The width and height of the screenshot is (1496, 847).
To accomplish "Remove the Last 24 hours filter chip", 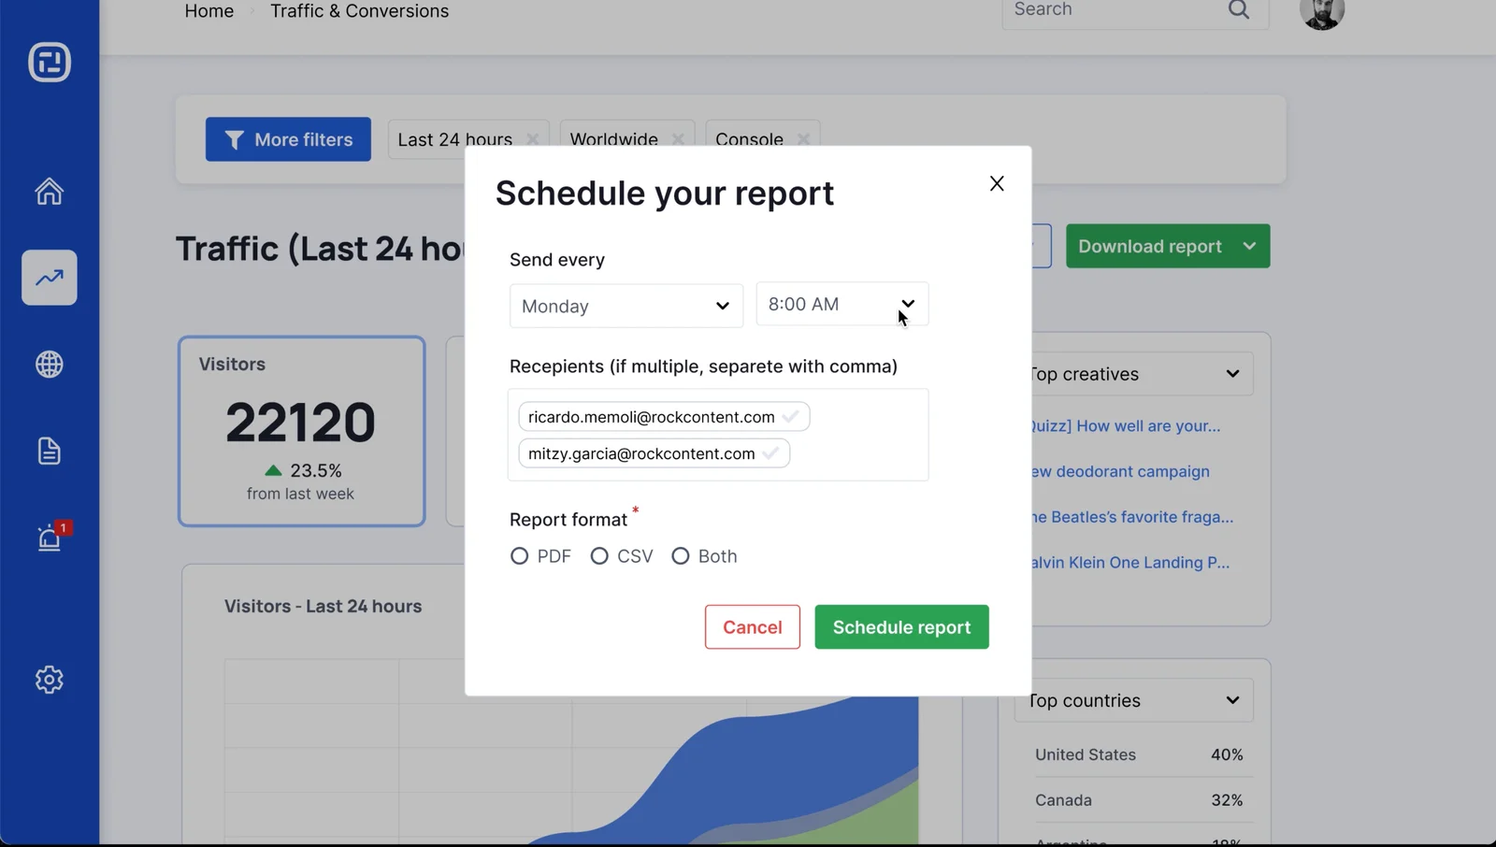I will point(532,138).
